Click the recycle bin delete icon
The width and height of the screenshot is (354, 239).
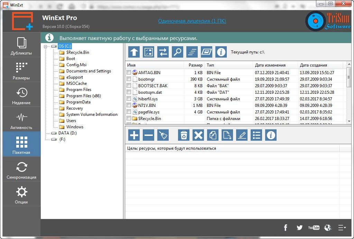click(x=184, y=135)
